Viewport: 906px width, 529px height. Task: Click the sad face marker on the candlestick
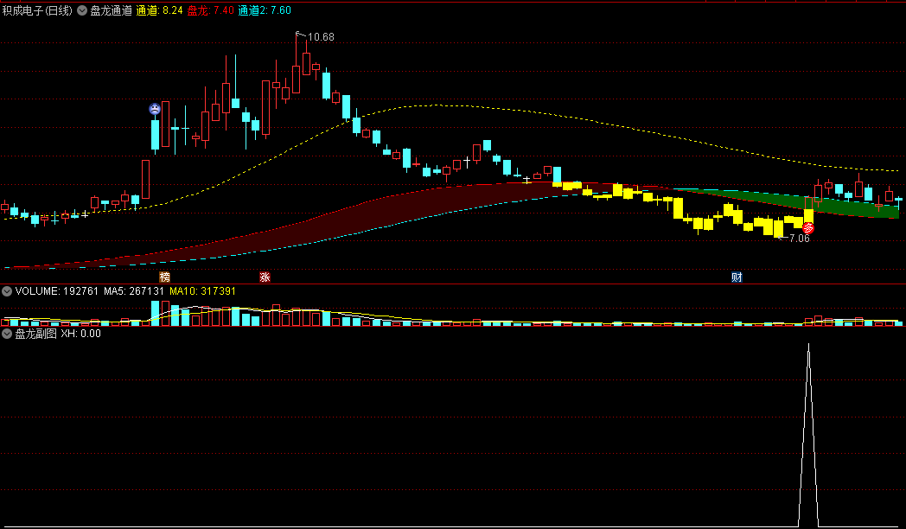point(154,109)
